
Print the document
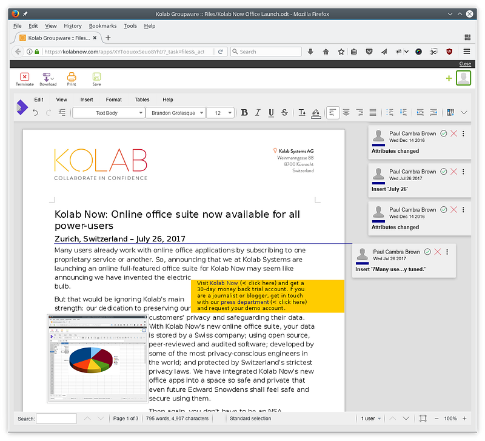coord(72,79)
